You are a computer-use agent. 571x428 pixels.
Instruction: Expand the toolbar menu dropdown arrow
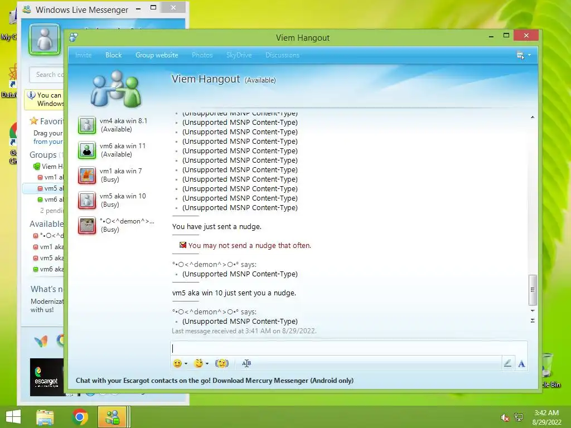click(x=530, y=55)
